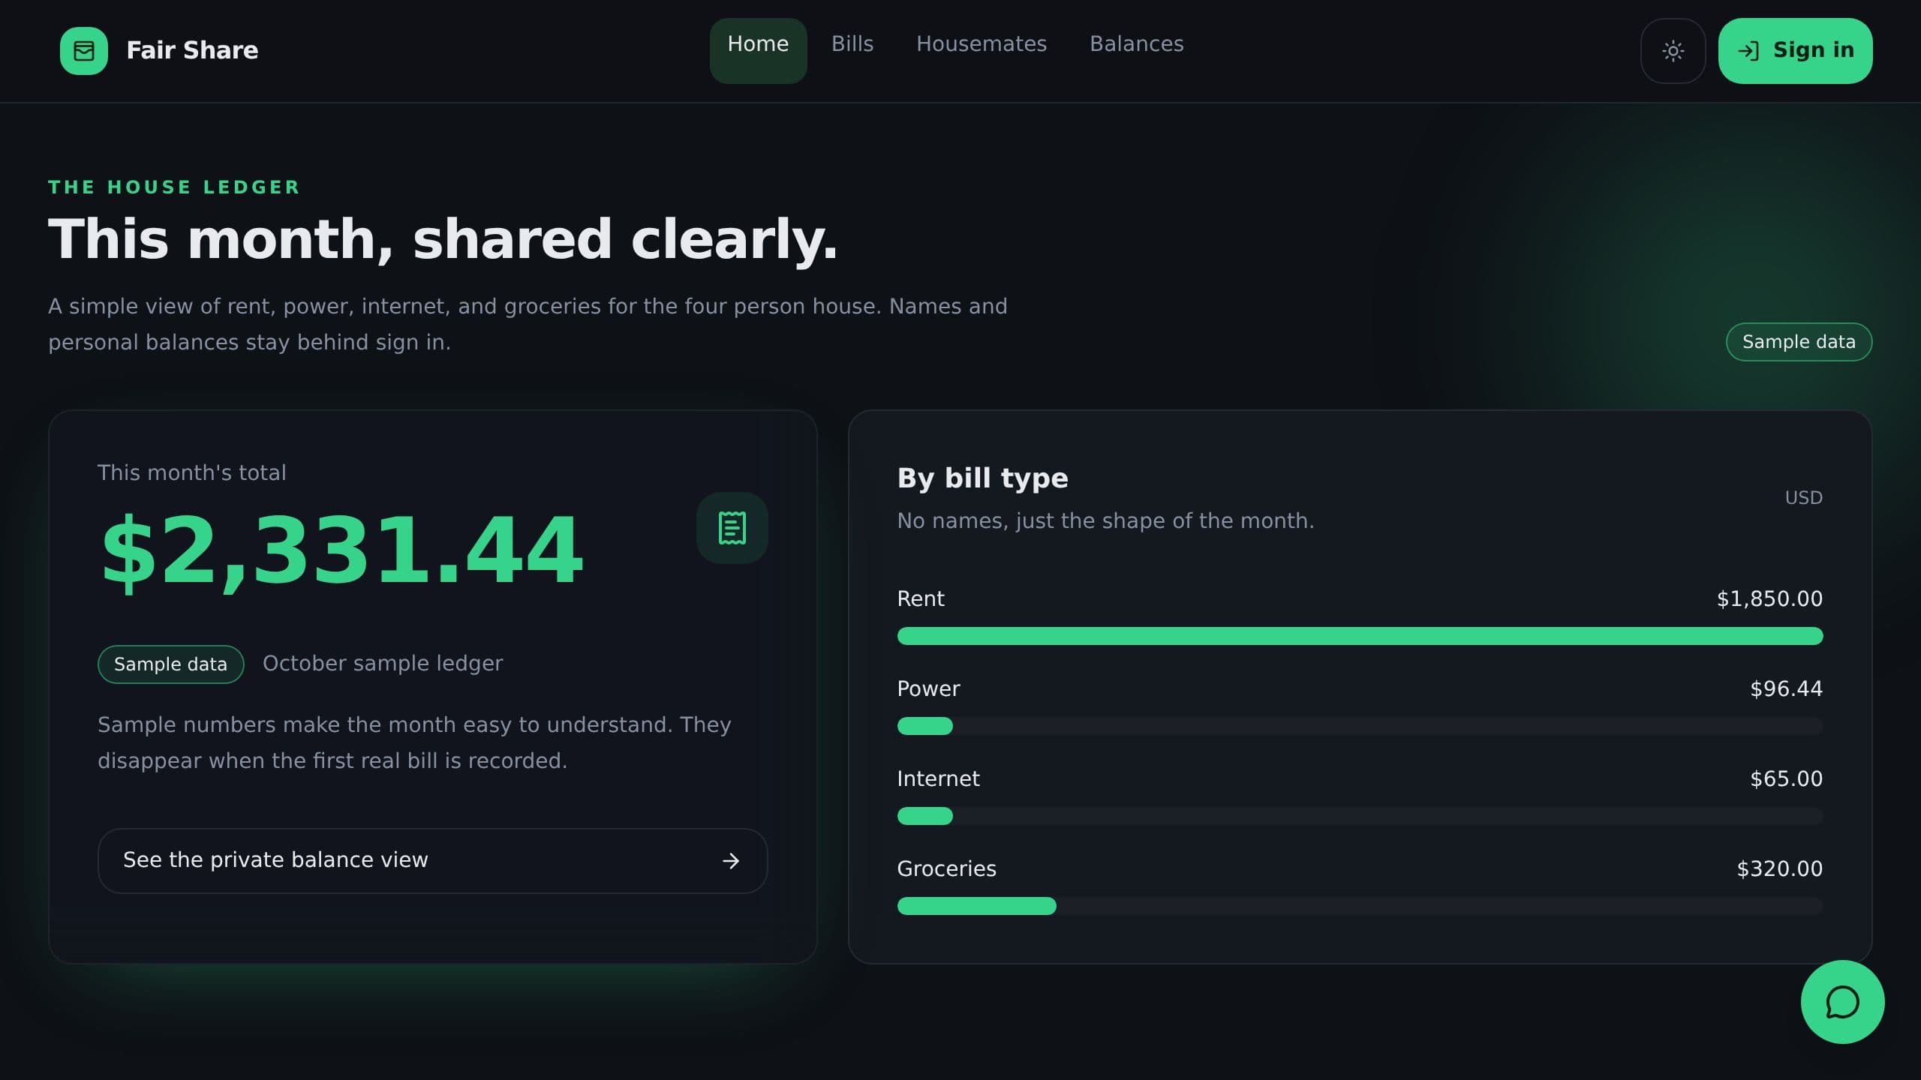The height and width of the screenshot is (1080, 1921).
Task: Click the $96.44 power amount
Action: pos(1786,688)
